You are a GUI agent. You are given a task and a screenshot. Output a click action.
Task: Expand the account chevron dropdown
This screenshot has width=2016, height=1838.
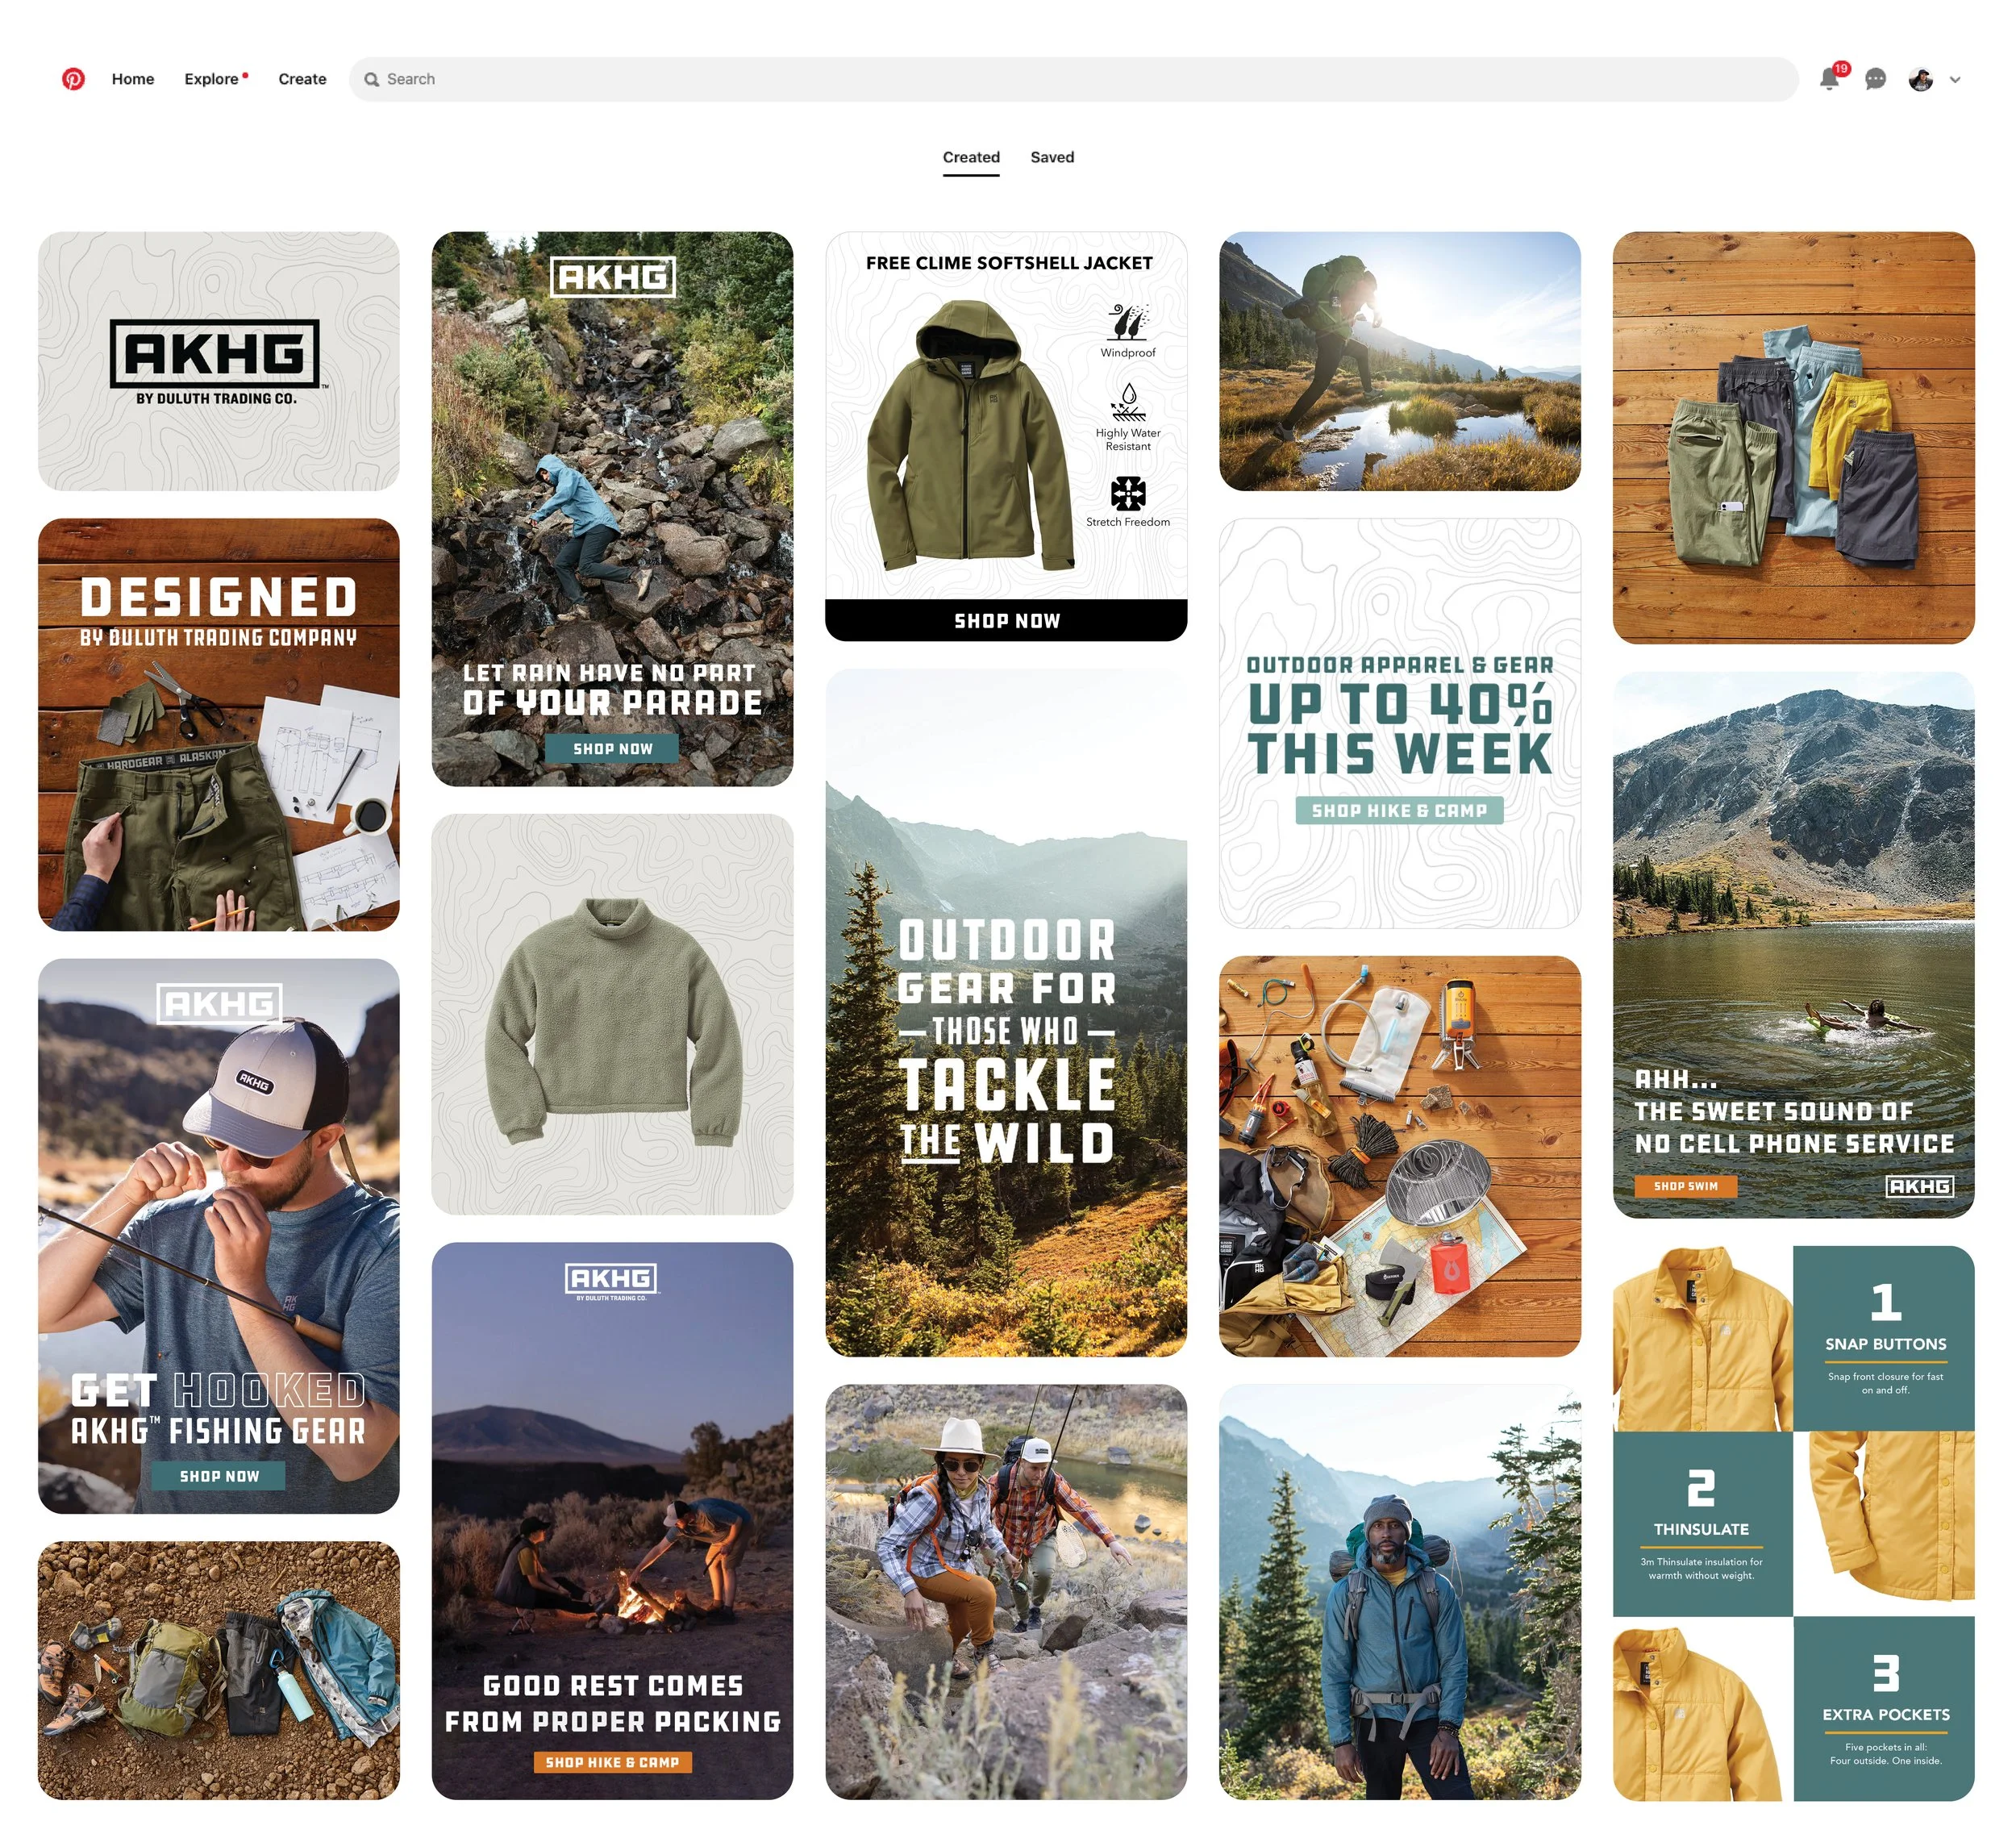[x=1955, y=80]
